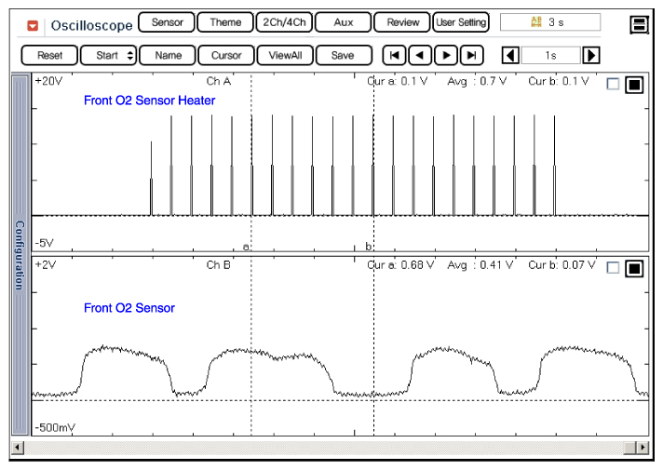The width and height of the screenshot is (663, 470).
Task: Step back one frame using left arrow
Action: [420, 56]
